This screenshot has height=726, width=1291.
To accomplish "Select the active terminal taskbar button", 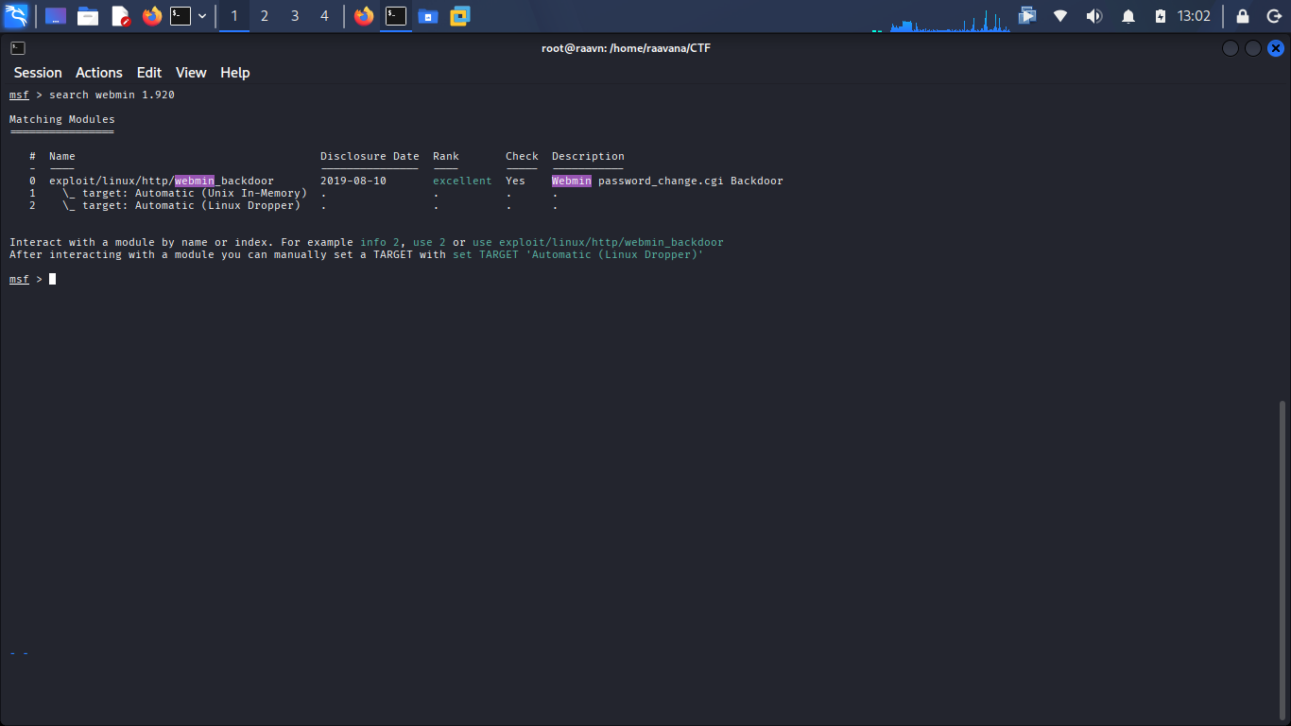I will click(x=396, y=16).
